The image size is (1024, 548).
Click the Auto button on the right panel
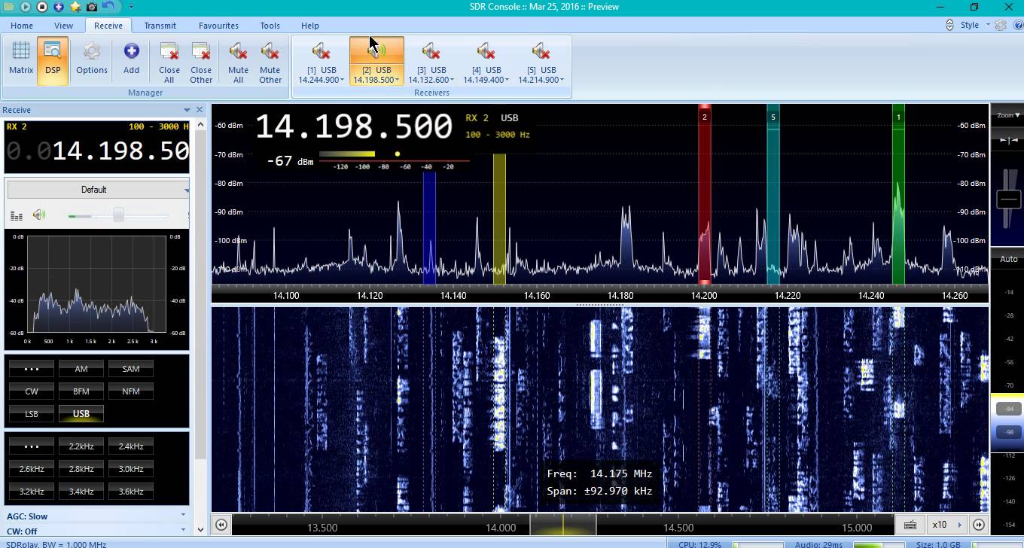1008,258
